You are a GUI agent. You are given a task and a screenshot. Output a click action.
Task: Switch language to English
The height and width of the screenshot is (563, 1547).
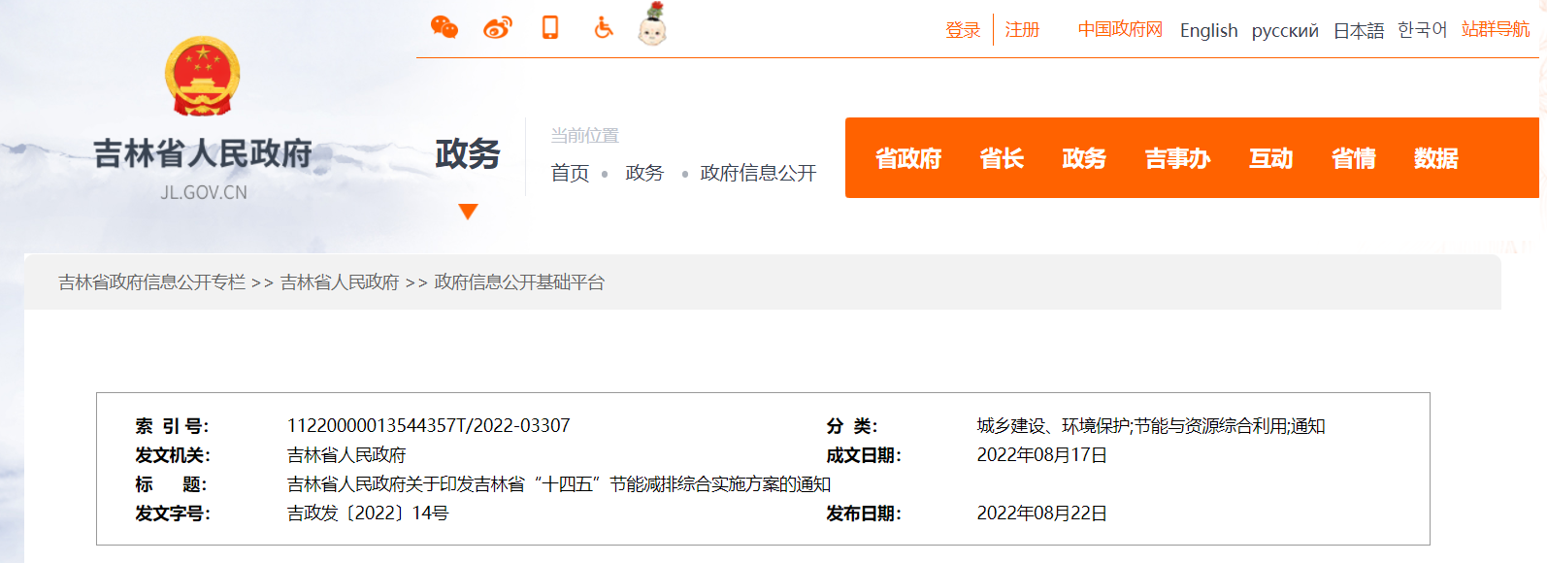pyautogui.click(x=1208, y=31)
